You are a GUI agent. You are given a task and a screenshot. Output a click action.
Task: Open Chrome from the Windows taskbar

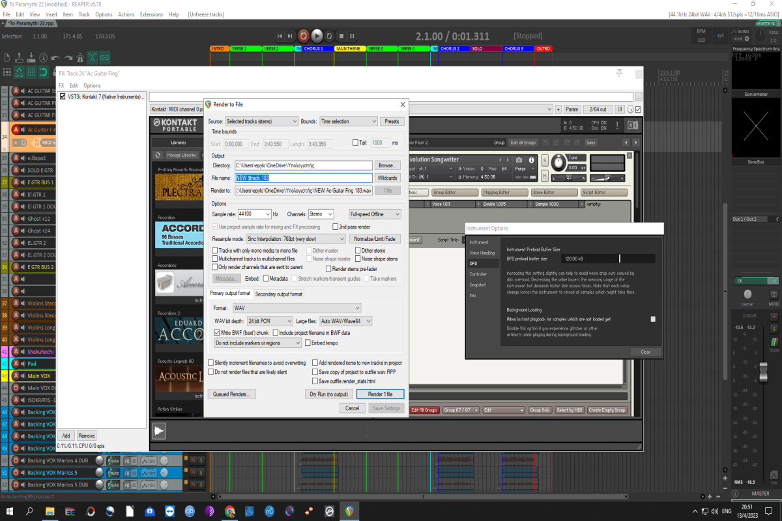[230, 511]
